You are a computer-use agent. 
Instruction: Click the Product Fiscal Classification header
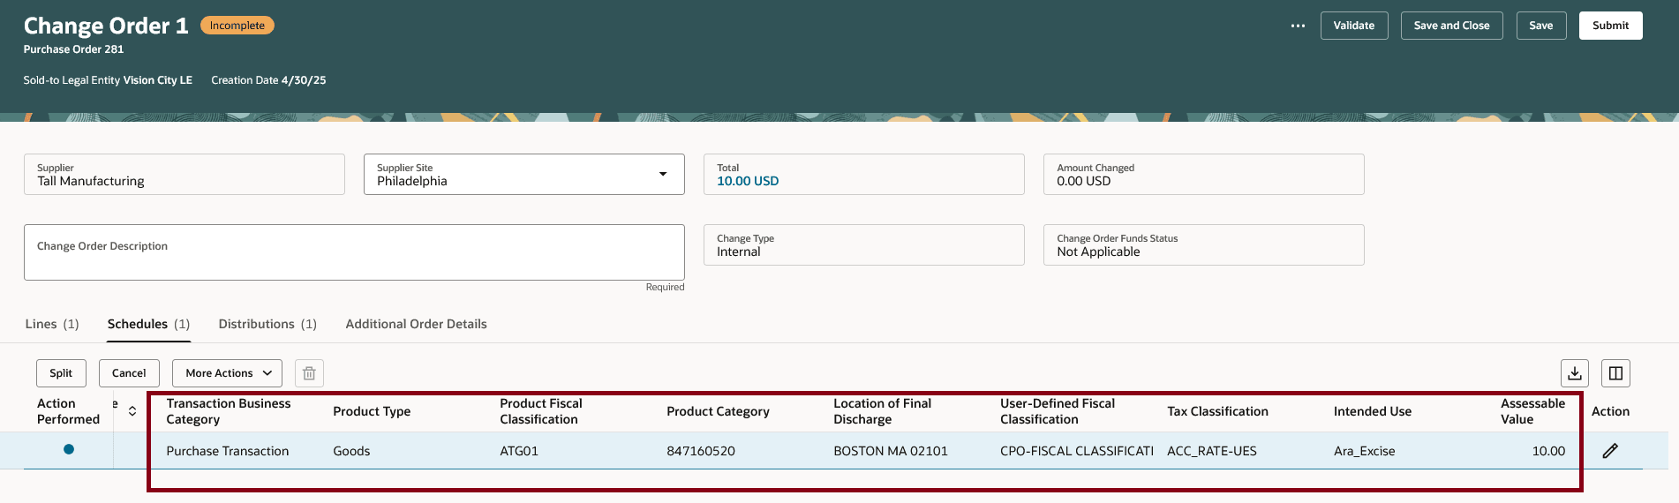541,411
